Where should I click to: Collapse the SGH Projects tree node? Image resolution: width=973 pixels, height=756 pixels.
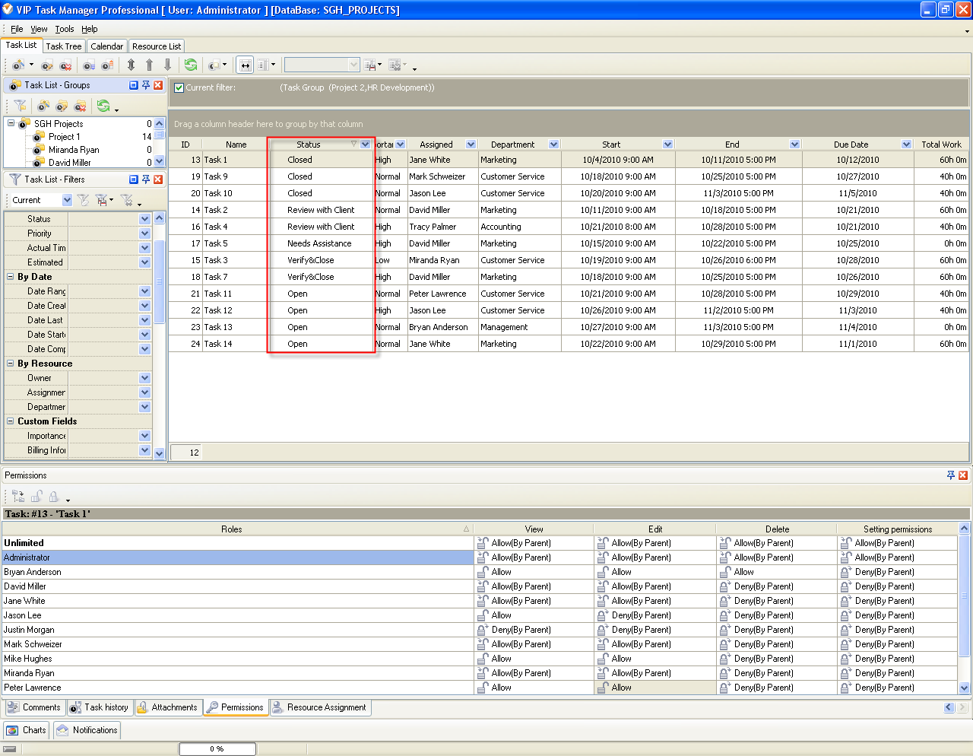tap(11, 123)
